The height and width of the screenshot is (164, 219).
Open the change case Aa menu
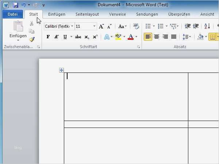coord(122,26)
